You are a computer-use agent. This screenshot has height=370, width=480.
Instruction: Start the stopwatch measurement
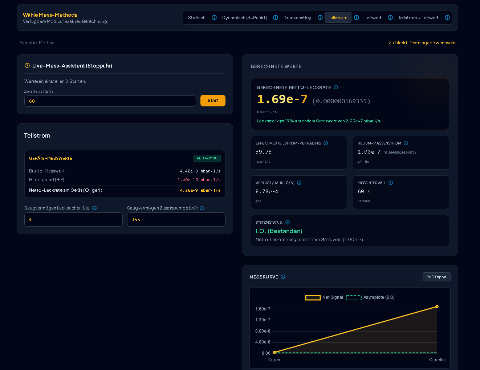pyautogui.click(x=213, y=101)
